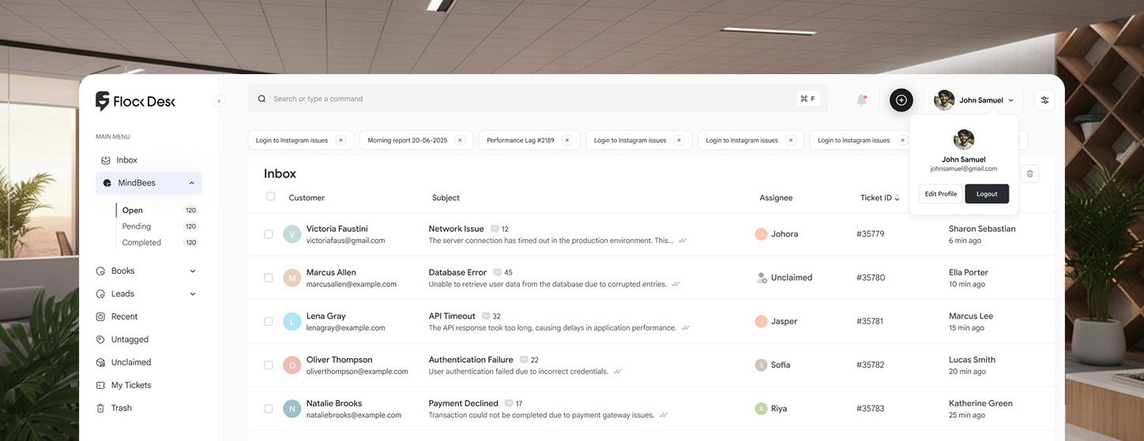Check the Oliver Thompson row checkbox

point(269,365)
